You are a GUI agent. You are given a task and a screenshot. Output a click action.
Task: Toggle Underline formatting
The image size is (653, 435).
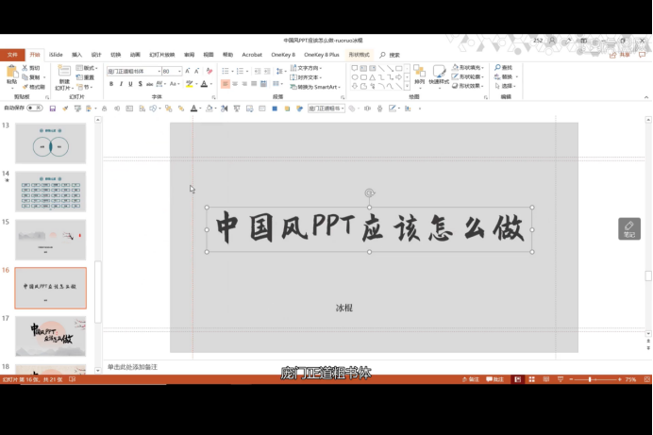[x=130, y=84]
